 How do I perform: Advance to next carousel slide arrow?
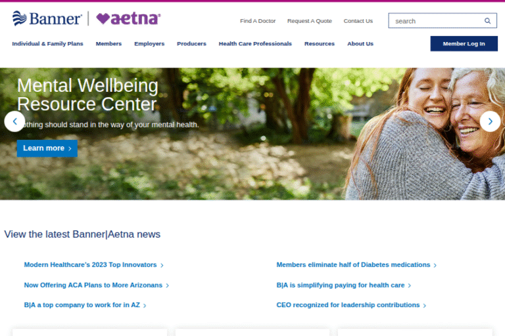[490, 121]
